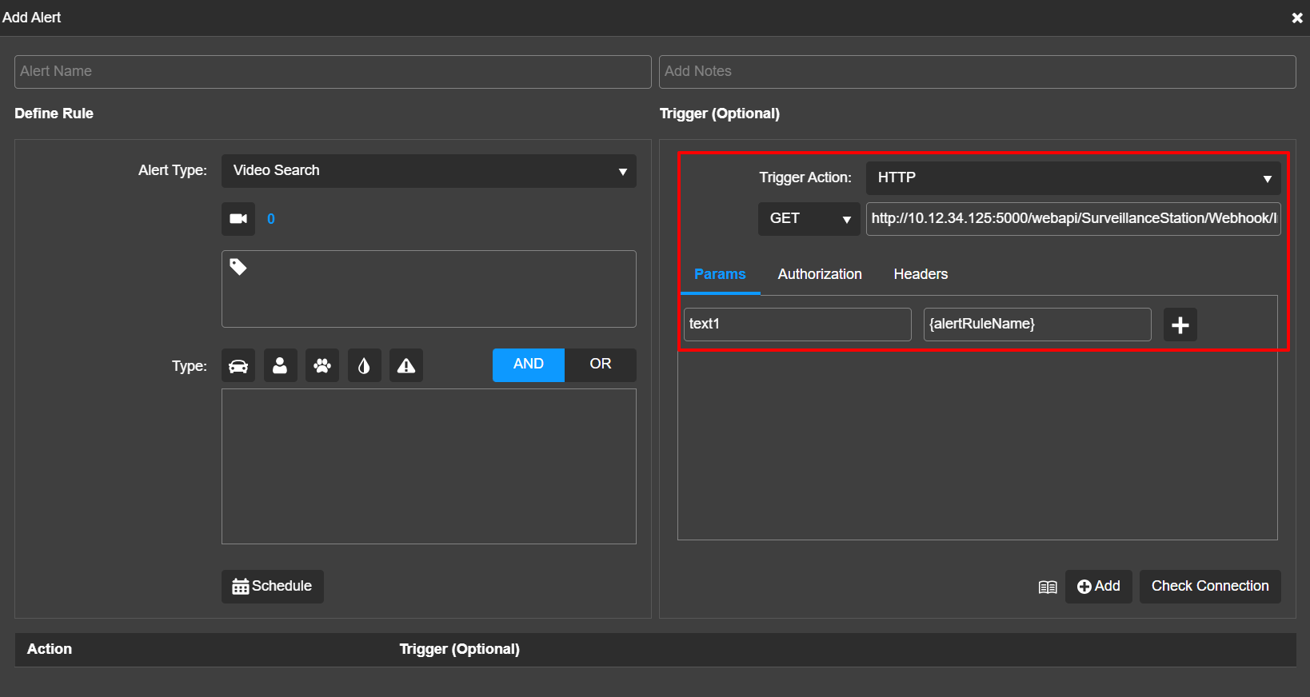1310x697 pixels.
Task: Select the person type icon
Action: coord(280,365)
